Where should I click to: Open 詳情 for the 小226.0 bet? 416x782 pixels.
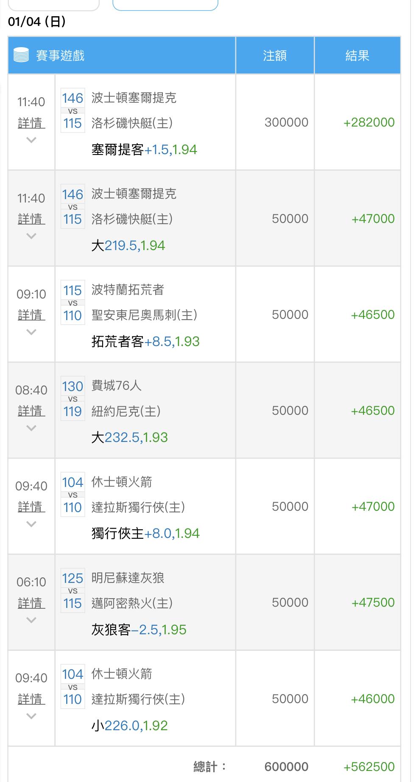click(31, 699)
